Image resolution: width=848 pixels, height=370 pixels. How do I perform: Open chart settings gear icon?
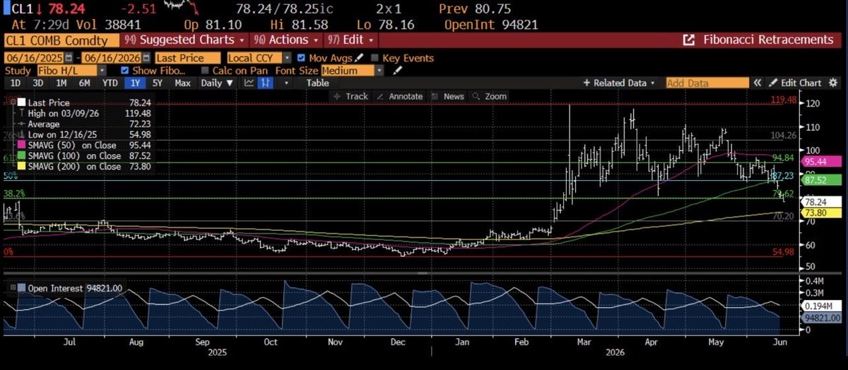point(835,83)
